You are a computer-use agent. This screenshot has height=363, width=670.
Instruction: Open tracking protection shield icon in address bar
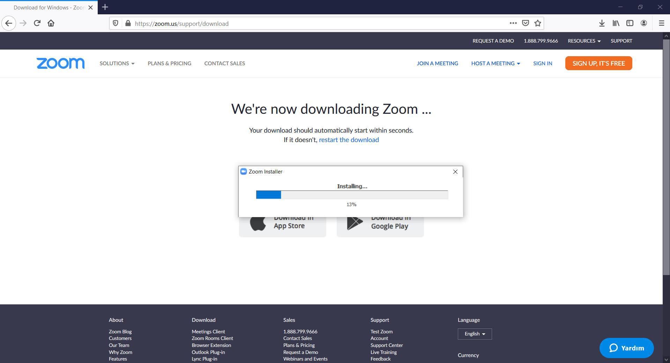(x=116, y=23)
